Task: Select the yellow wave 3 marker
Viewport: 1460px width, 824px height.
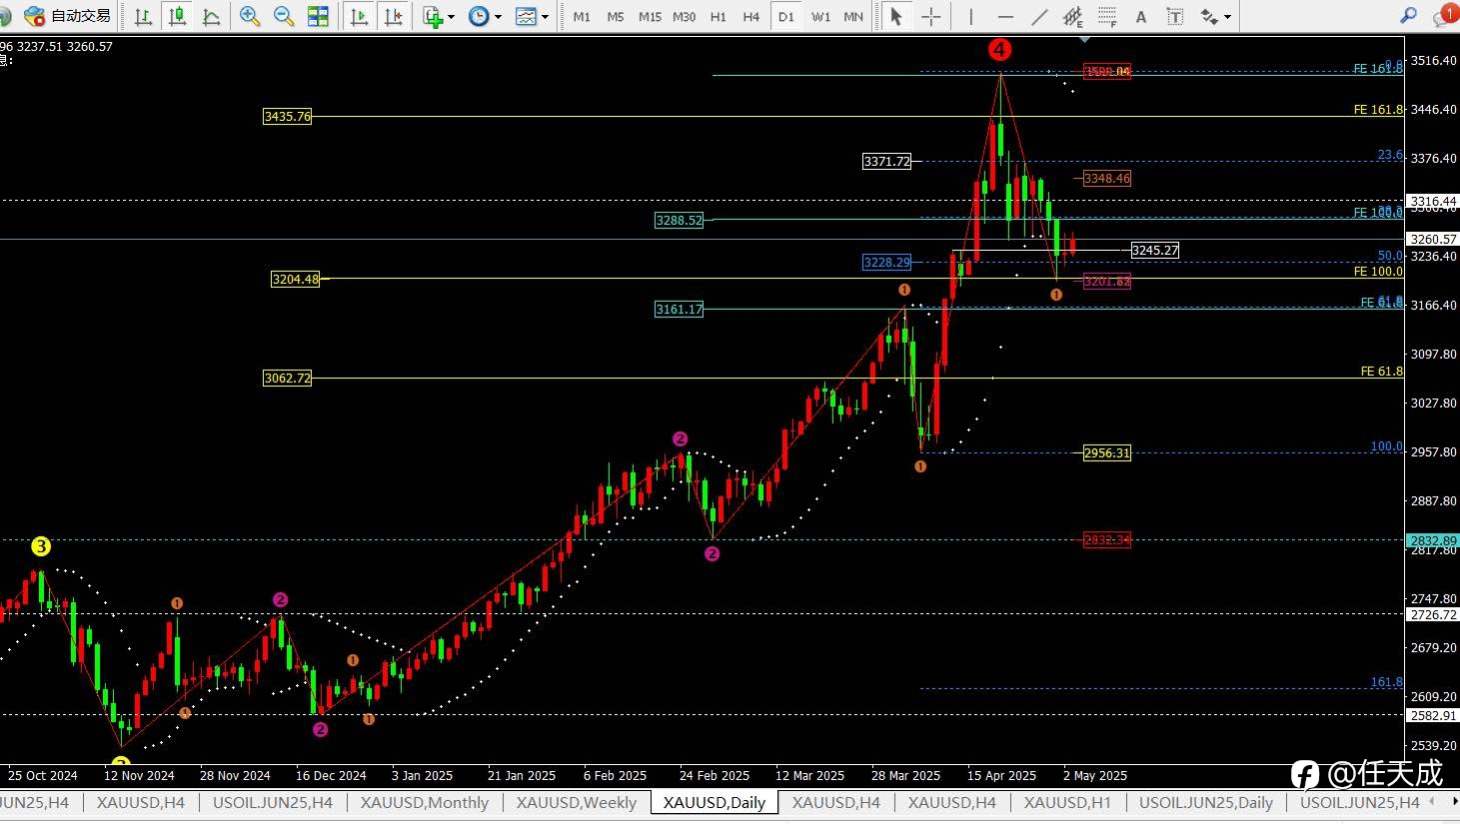Action: (x=41, y=546)
